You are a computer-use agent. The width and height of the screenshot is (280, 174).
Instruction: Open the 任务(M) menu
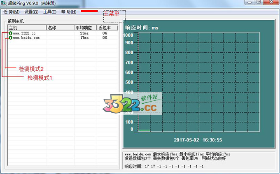tap(11, 12)
